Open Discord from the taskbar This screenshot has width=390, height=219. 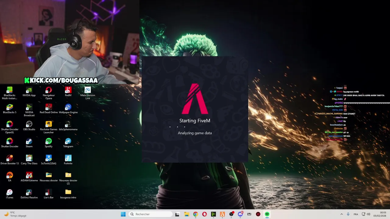coord(240,214)
